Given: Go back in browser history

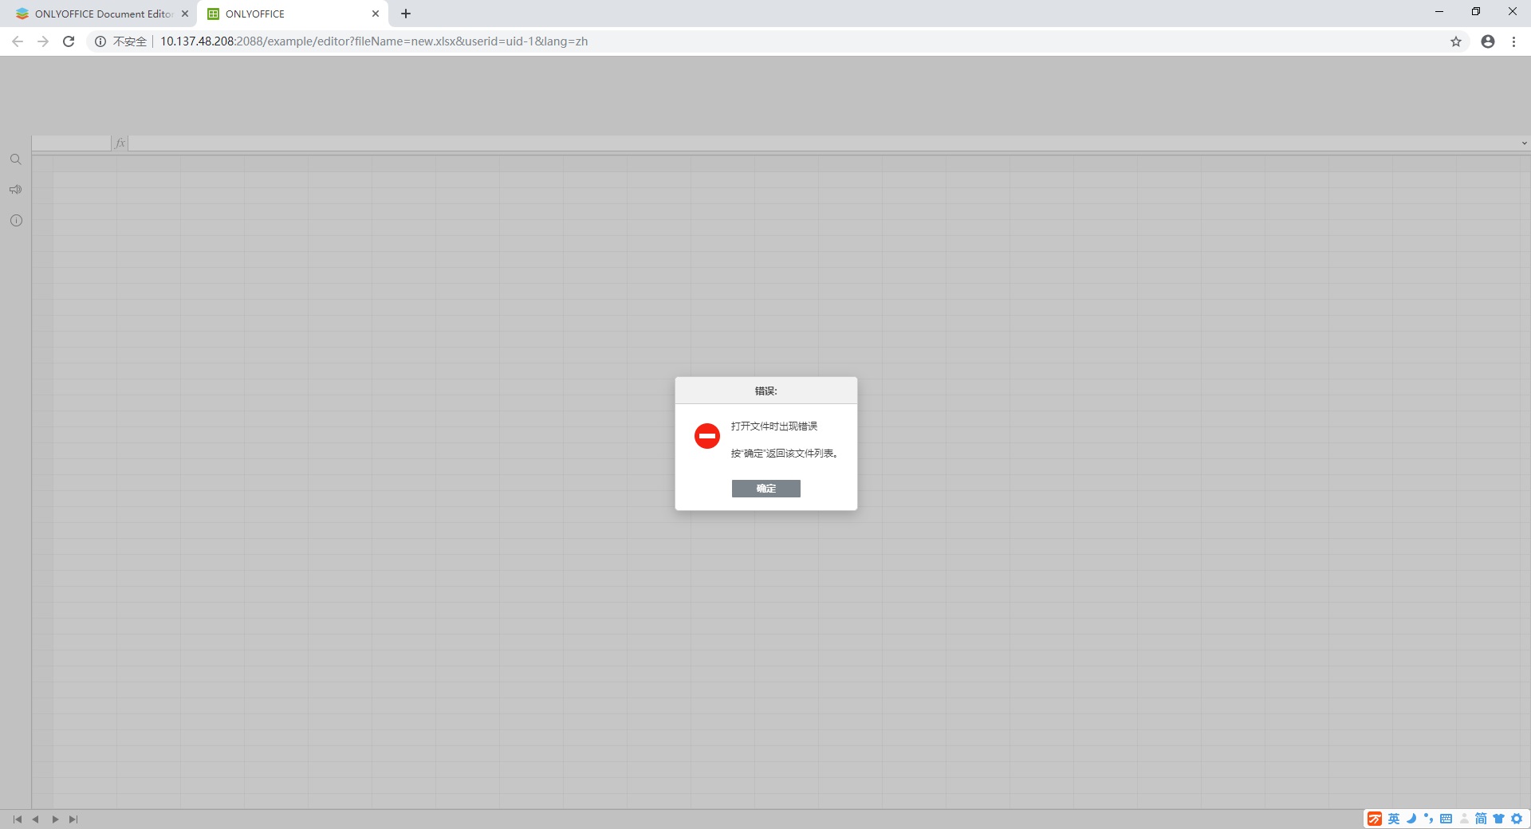Looking at the screenshot, I should coord(18,41).
